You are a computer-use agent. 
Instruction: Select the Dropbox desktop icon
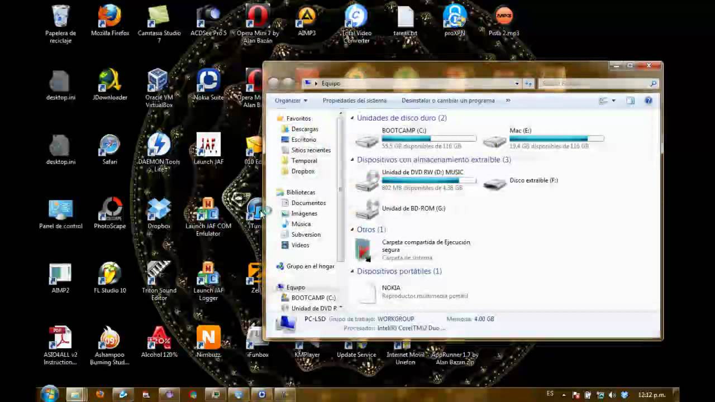159,214
